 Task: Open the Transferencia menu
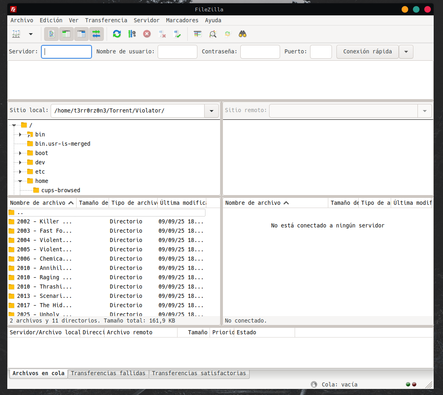(106, 20)
